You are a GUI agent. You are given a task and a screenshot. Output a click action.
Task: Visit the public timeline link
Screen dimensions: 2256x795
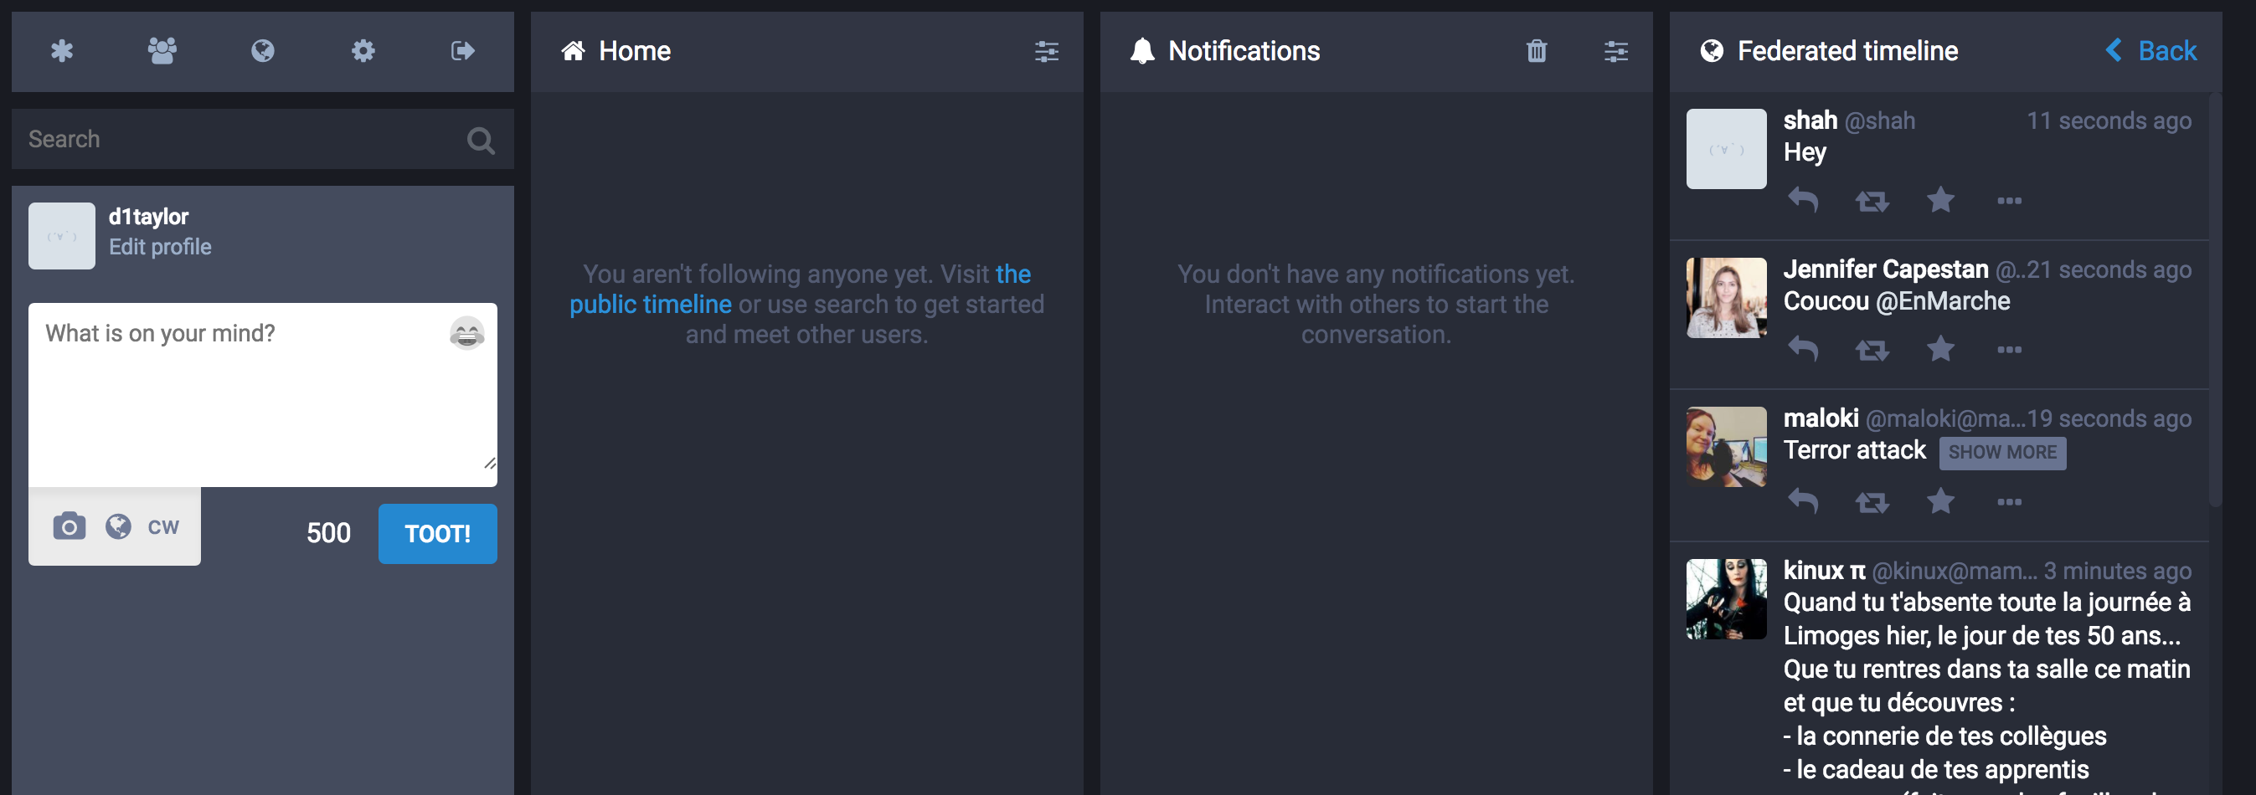click(650, 304)
